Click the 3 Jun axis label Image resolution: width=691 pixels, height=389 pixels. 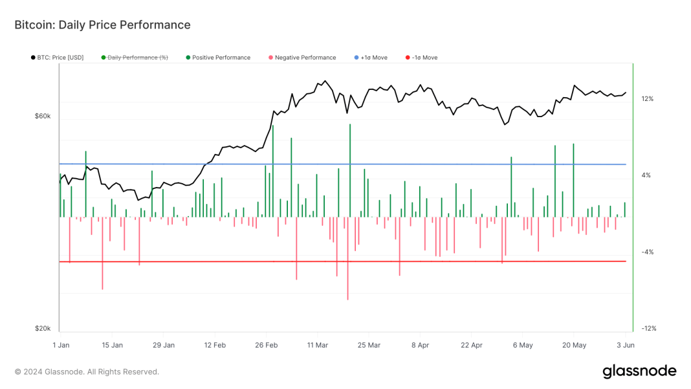[625, 345]
